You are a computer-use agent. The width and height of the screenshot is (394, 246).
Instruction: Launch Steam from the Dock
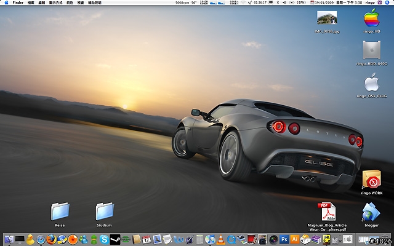pyautogui.click(x=115, y=239)
